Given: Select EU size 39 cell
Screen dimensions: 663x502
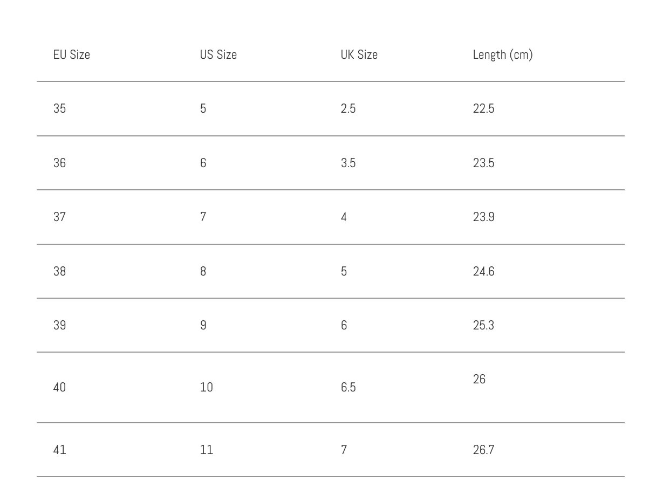Looking at the screenshot, I should 59,325.
